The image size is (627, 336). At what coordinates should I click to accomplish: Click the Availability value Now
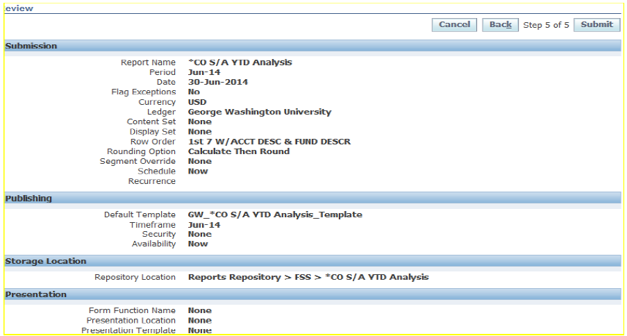pyautogui.click(x=198, y=244)
